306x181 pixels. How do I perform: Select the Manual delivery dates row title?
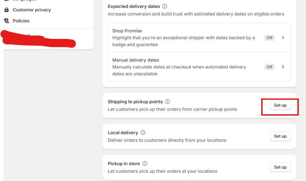point(136,60)
